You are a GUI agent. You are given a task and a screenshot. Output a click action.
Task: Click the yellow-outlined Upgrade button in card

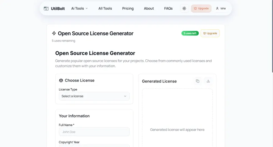pos(210,33)
